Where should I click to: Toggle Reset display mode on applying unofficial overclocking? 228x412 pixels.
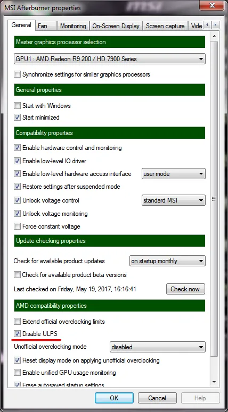(17, 360)
